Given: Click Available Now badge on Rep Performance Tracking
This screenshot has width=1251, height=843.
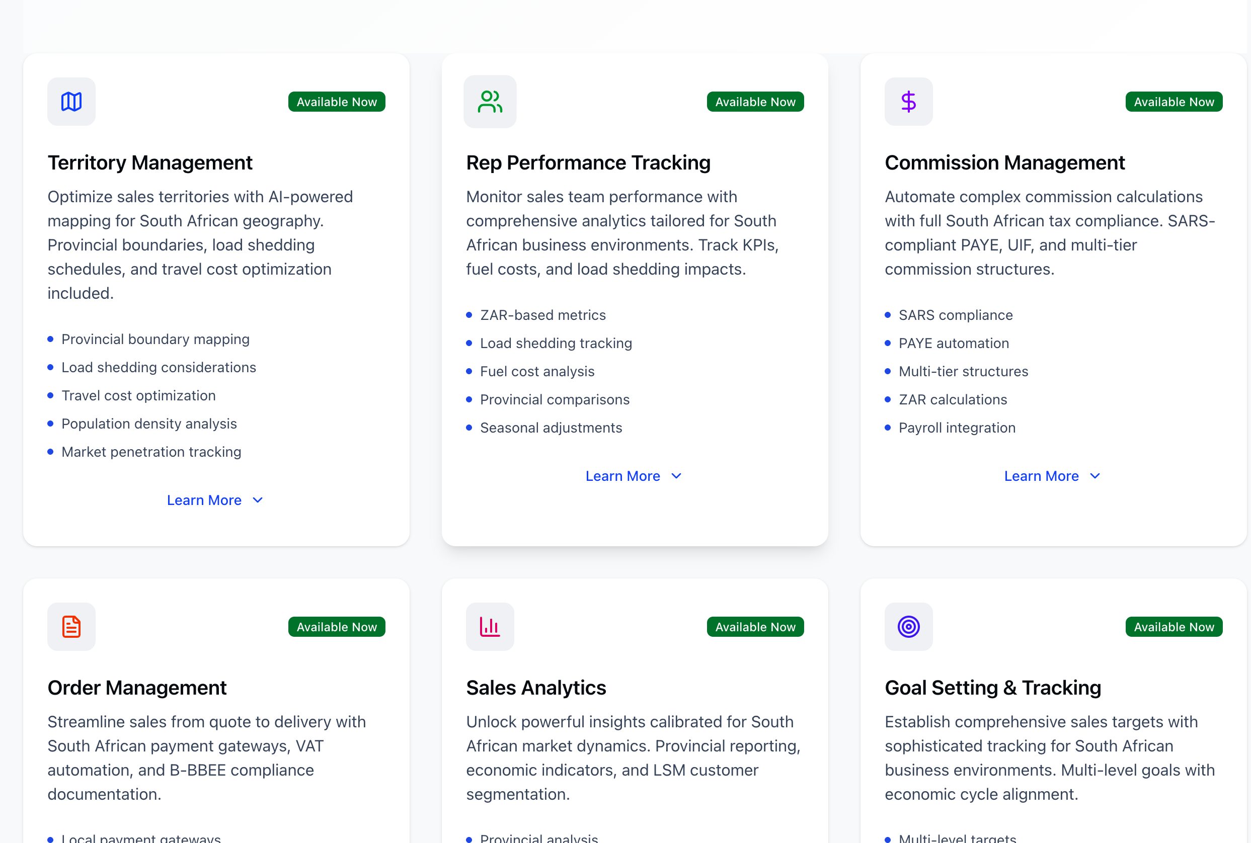Looking at the screenshot, I should tap(755, 102).
